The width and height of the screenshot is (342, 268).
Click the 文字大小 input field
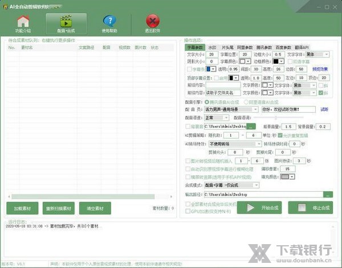[211, 54]
